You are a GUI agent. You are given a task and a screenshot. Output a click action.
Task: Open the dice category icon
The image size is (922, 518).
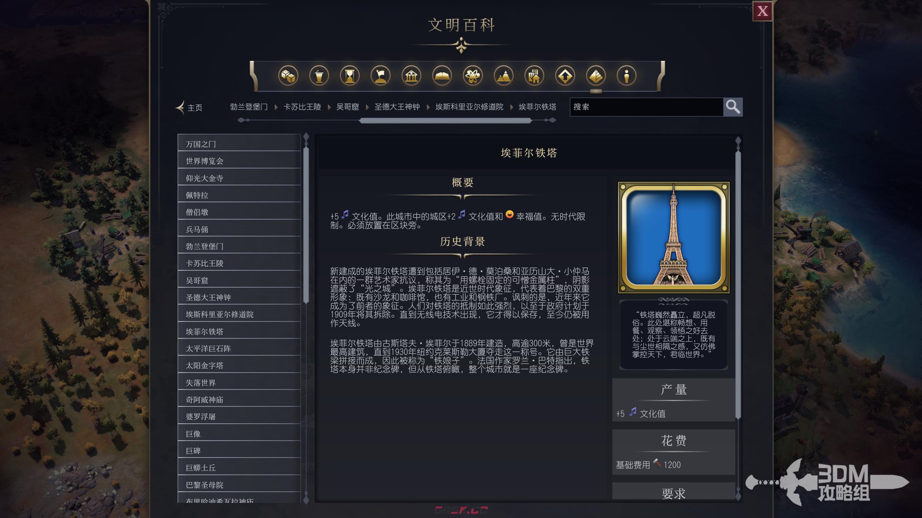click(288, 76)
